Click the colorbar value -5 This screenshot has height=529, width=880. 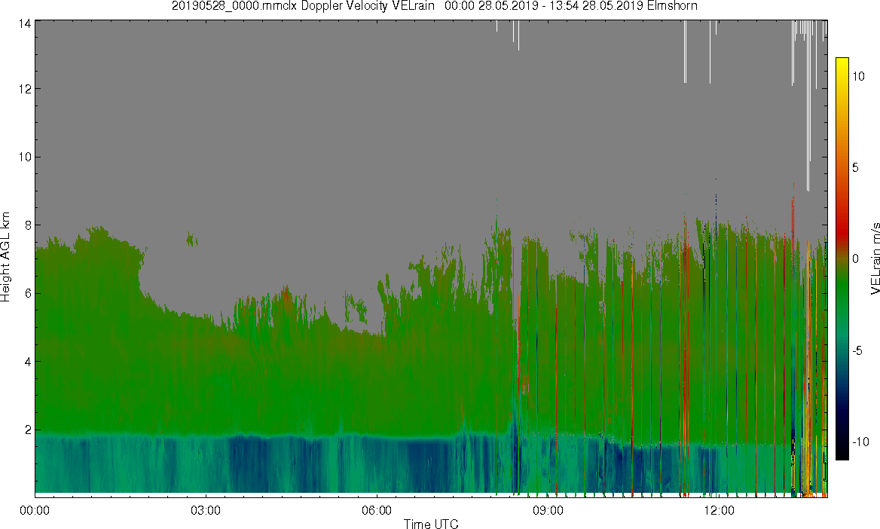[x=857, y=351]
